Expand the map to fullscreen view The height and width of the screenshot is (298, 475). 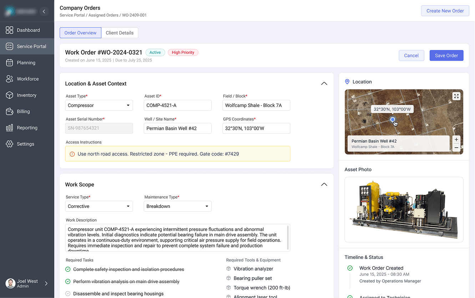coord(456,96)
